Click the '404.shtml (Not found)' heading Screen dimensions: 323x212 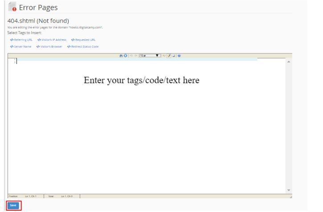point(38,21)
